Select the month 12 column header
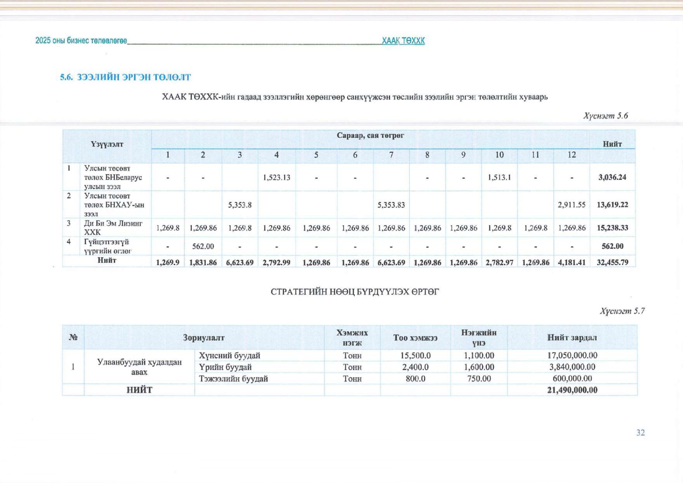This screenshot has height=483, width=683. 571,155
